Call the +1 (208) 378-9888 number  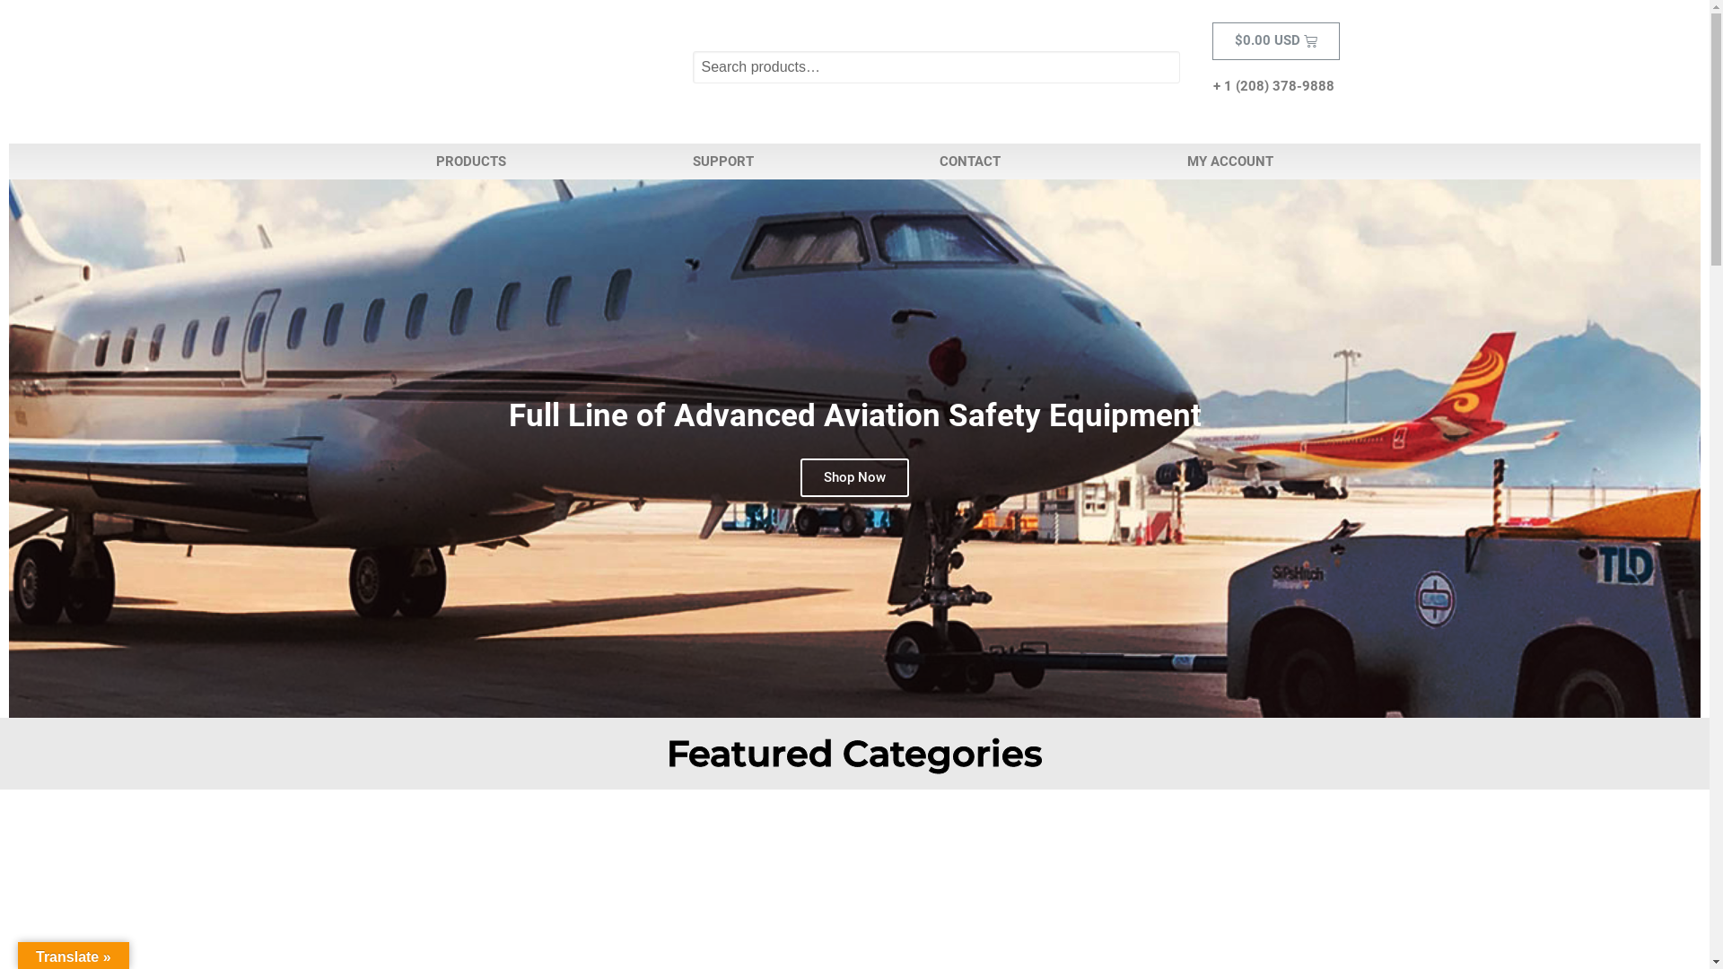click(1273, 86)
